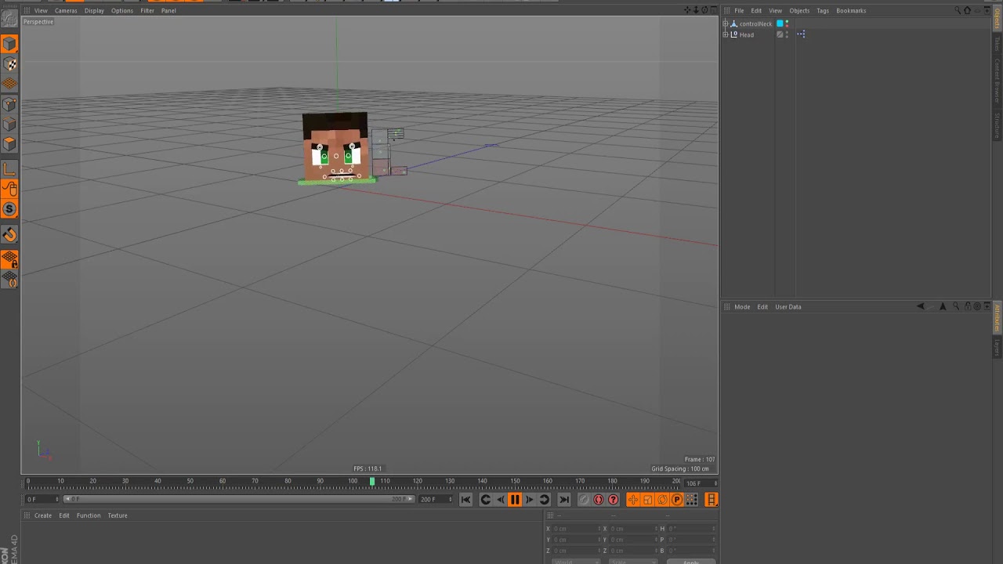Toggle Autokeying red button

599,500
